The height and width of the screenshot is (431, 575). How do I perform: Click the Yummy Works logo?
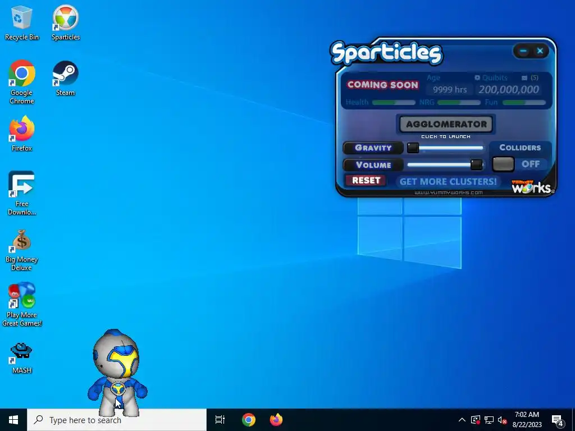pos(532,186)
